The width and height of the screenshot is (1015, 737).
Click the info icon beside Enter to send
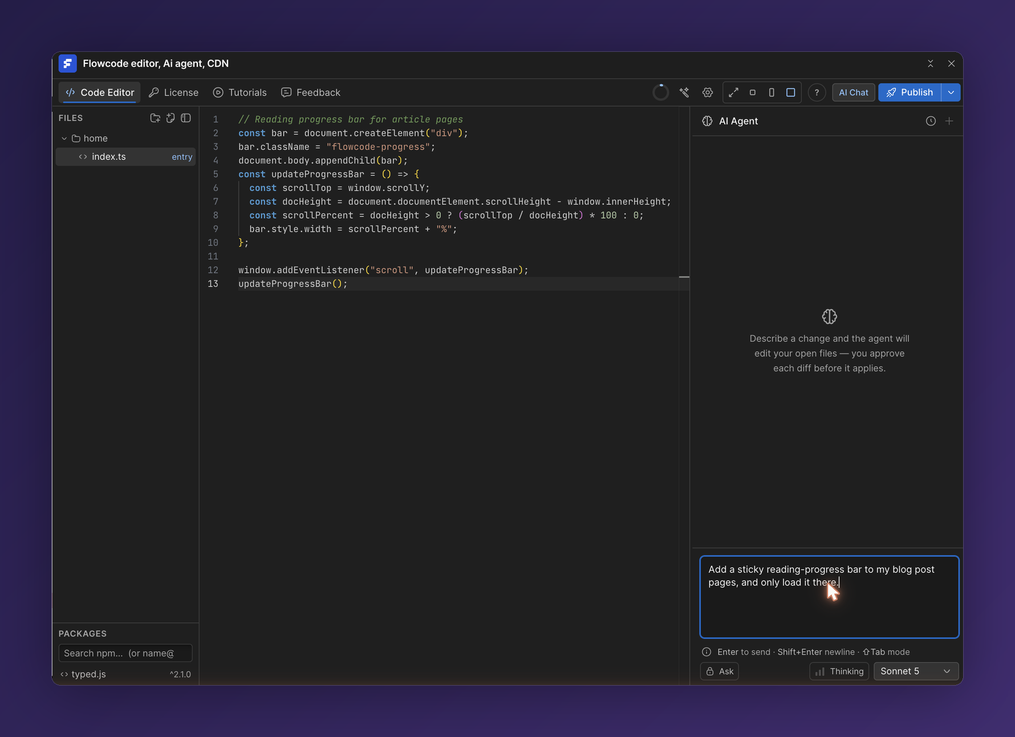pos(707,652)
